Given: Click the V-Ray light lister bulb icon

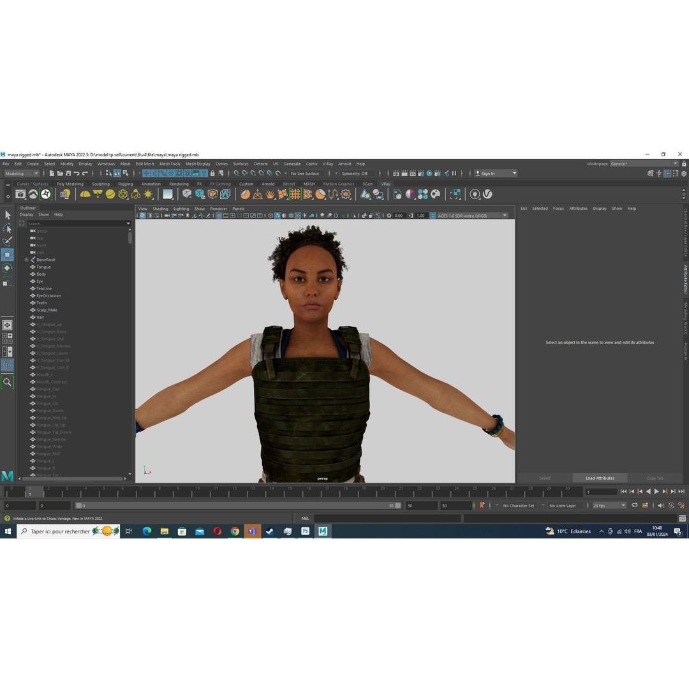Looking at the screenshot, I should (x=66, y=194).
